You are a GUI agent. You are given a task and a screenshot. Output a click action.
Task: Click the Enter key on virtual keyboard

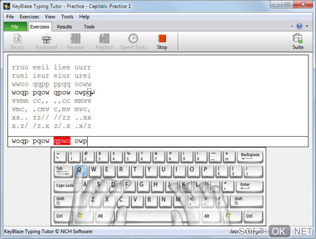pos(249,186)
